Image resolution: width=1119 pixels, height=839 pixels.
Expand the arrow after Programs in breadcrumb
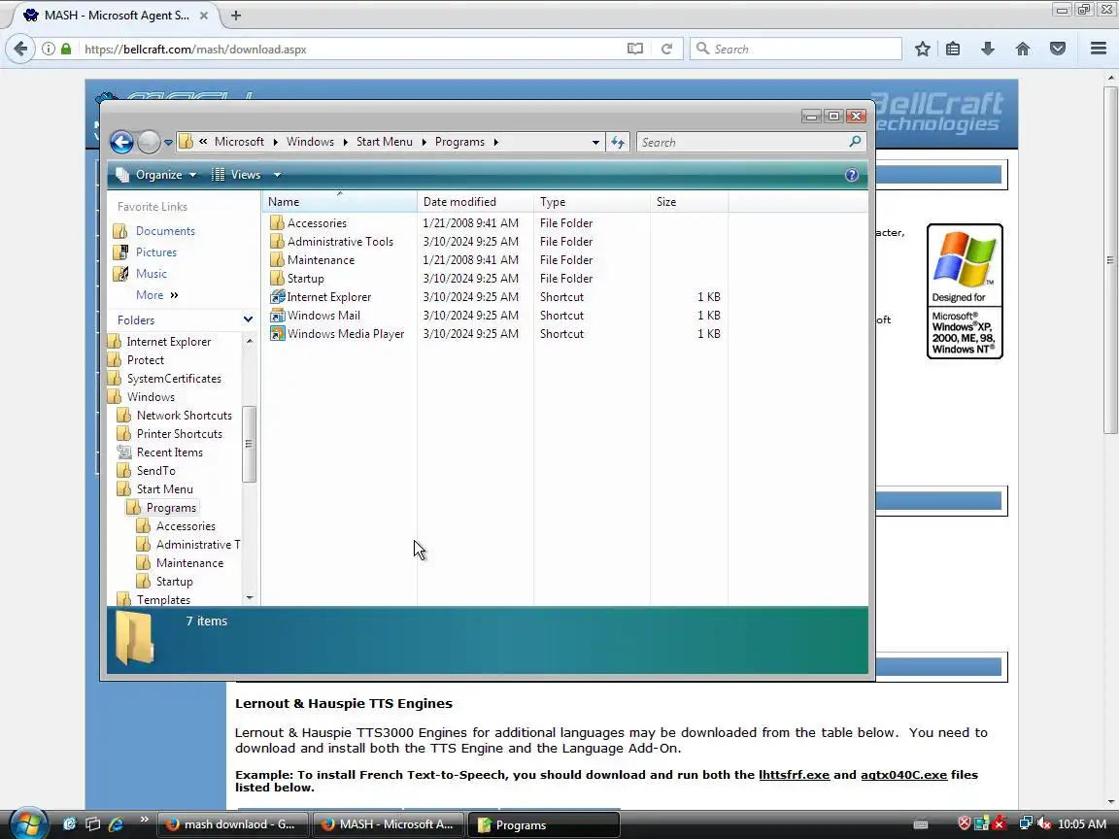click(496, 142)
